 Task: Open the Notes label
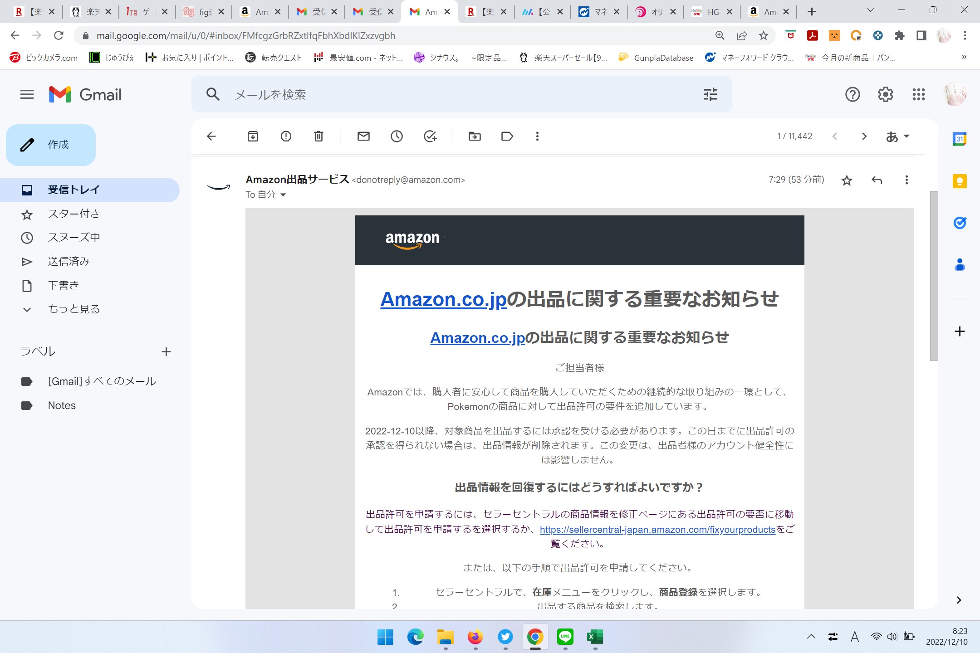(x=90, y=405)
